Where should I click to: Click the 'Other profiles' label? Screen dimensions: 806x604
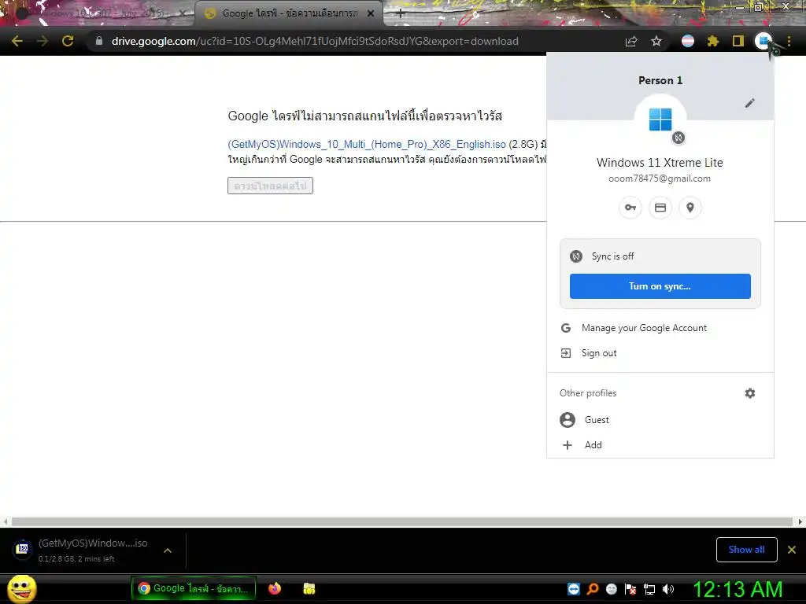588,393
